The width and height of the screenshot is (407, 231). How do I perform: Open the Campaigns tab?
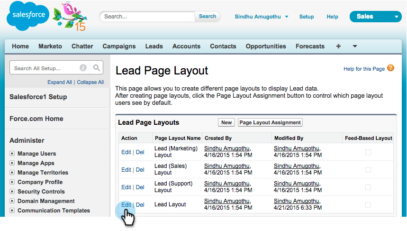tap(119, 46)
